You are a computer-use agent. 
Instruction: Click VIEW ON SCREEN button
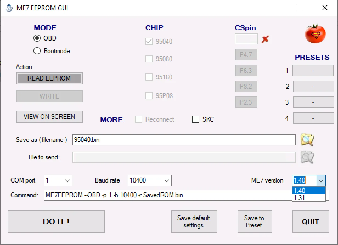pos(49,117)
